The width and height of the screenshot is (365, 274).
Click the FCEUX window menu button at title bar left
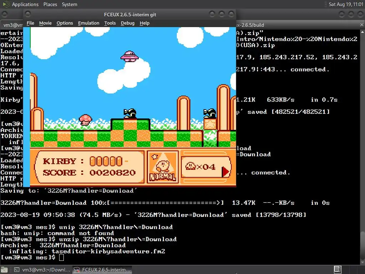[28, 14]
